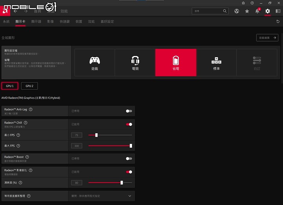The image size is (283, 205).
Task: Open settings gear icon
Action: [268, 11]
